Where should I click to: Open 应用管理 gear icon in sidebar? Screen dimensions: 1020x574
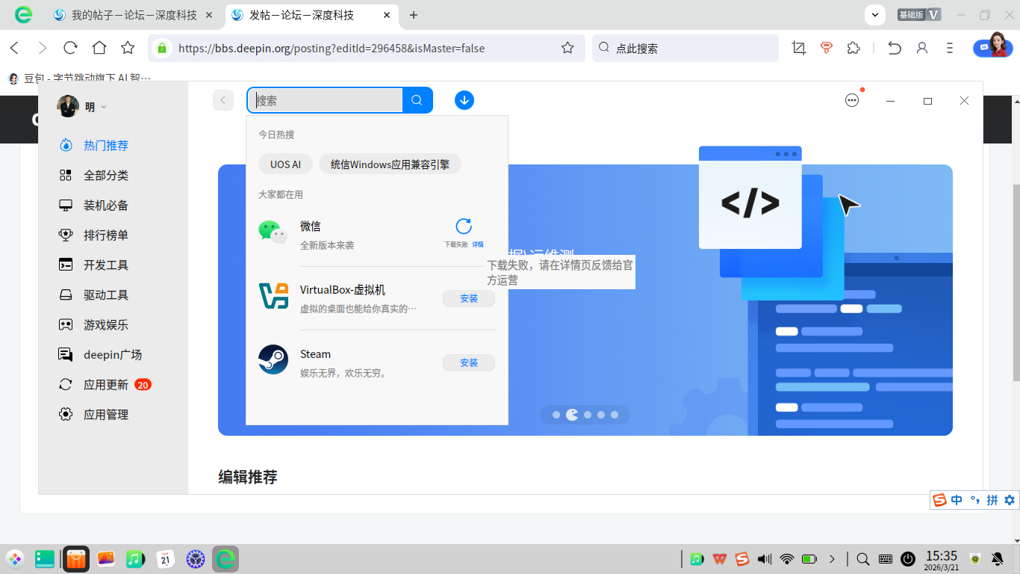pos(66,414)
